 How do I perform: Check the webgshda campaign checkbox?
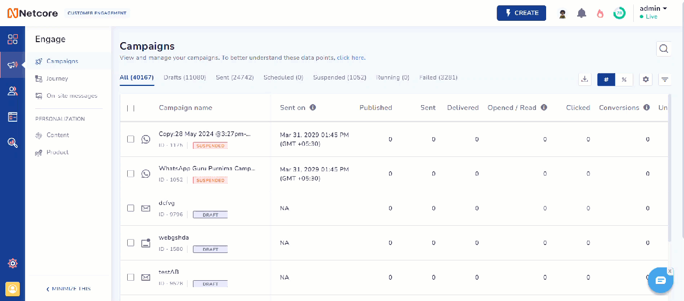(x=130, y=243)
